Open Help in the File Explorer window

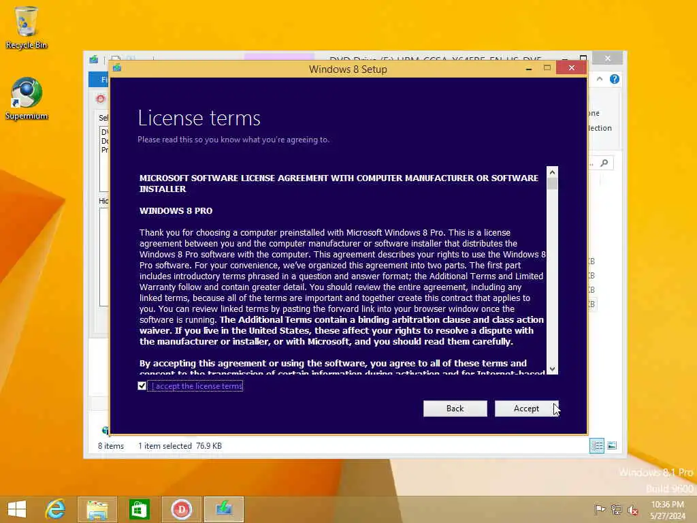[x=615, y=79]
